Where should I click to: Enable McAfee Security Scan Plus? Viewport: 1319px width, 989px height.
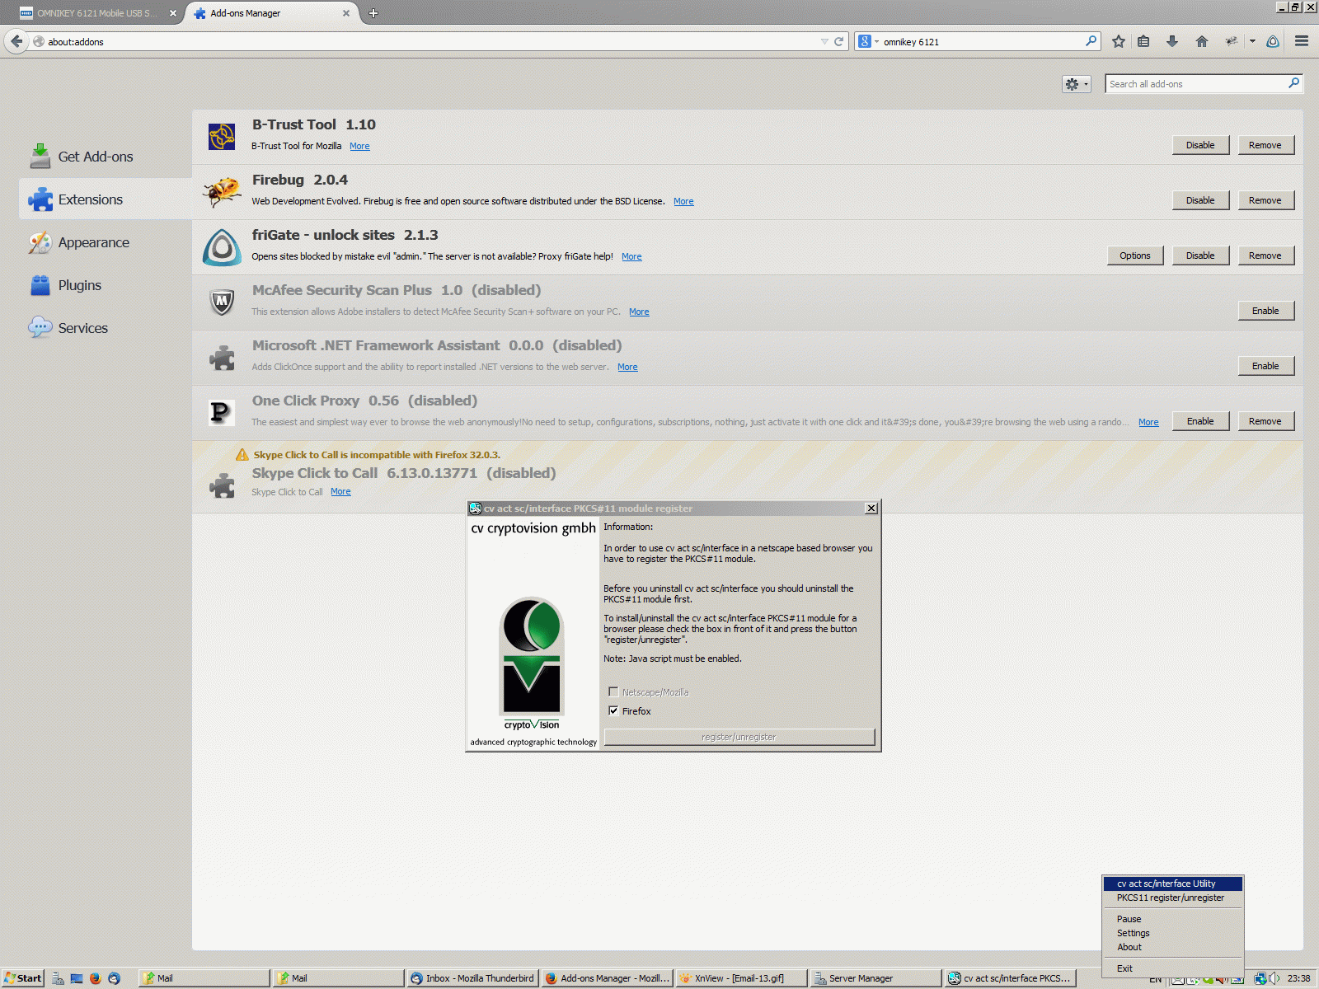coord(1265,311)
